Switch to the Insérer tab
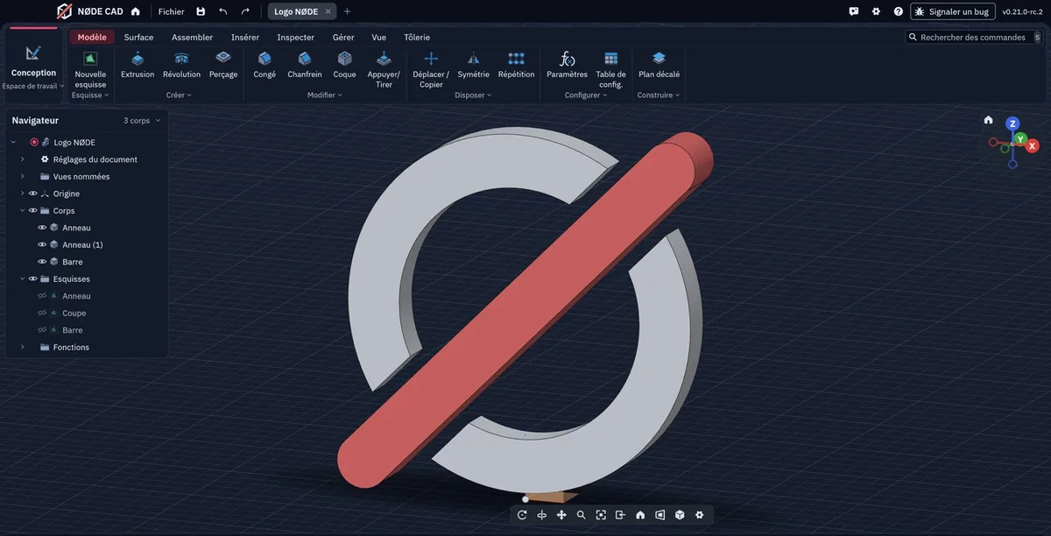Image resolution: width=1051 pixels, height=536 pixels. pyautogui.click(x=245, y=38)
